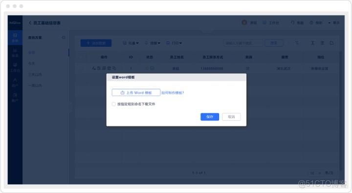This screenshot has width=352, height=193.
Task: Upload a Word template in the dialog
Action: click(136, 93)
